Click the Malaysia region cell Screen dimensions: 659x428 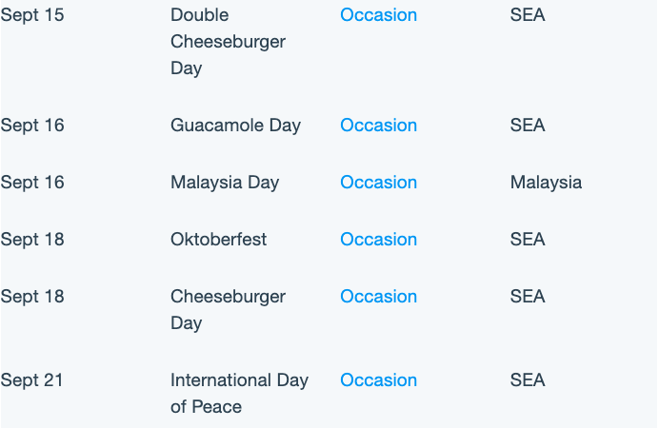point(546,183)
